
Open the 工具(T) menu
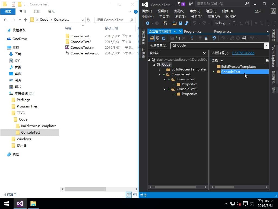pos(164,17)
